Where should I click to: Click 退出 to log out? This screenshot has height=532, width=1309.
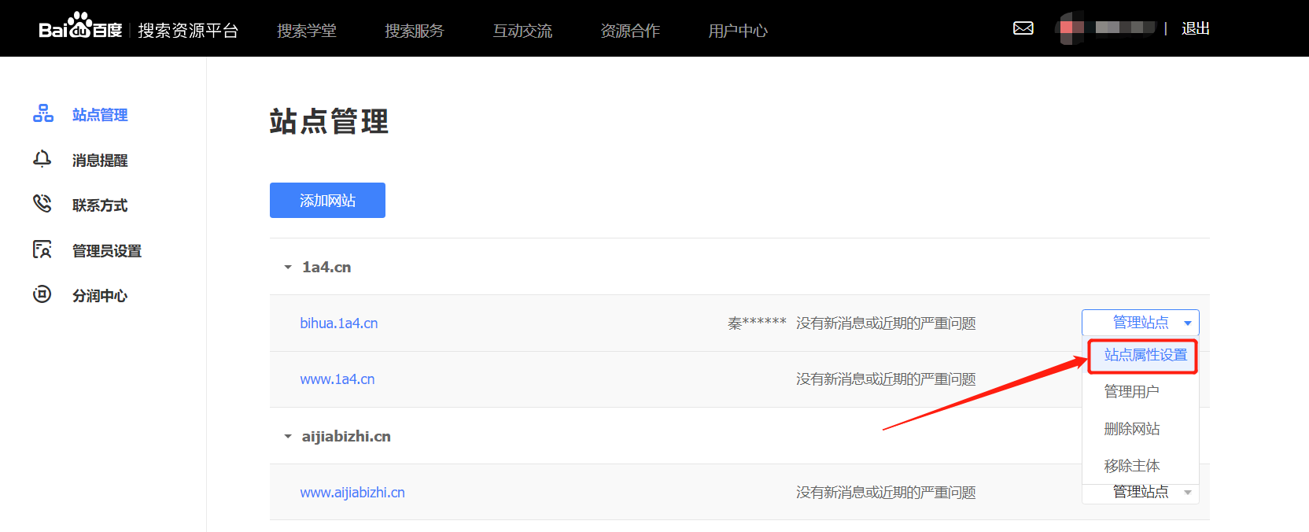click(x=1195, y=29)
